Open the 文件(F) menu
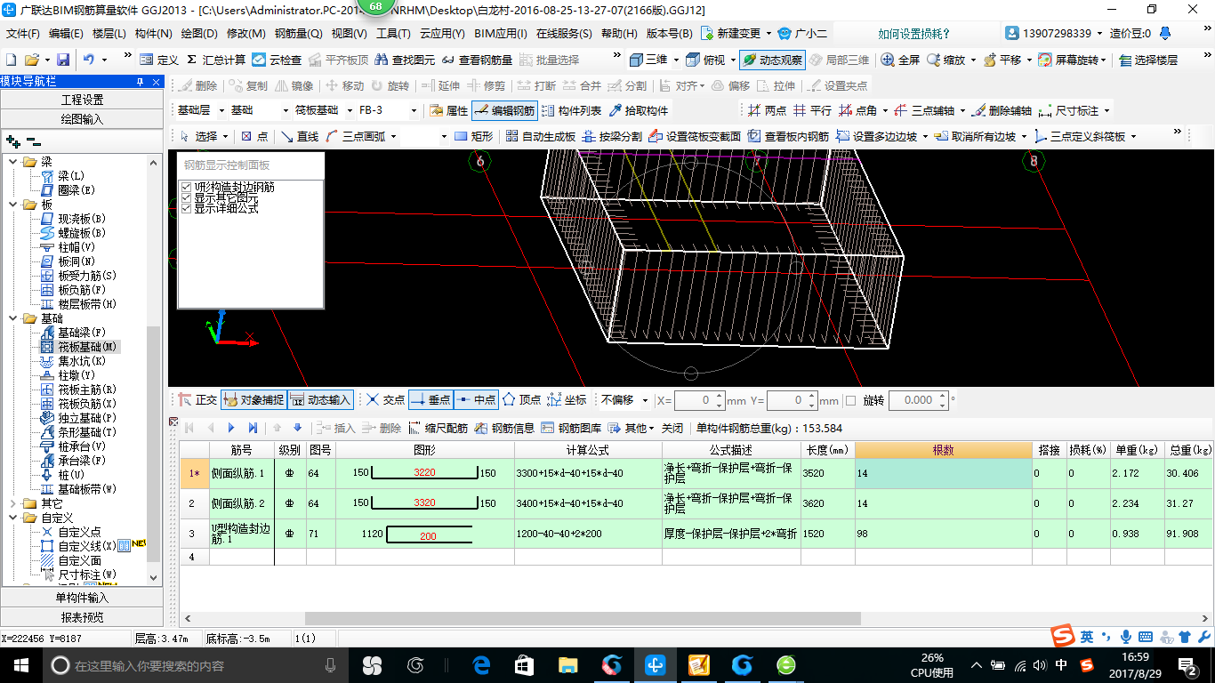This screenshot has width=1215, height=683. (x=23, y=34)
